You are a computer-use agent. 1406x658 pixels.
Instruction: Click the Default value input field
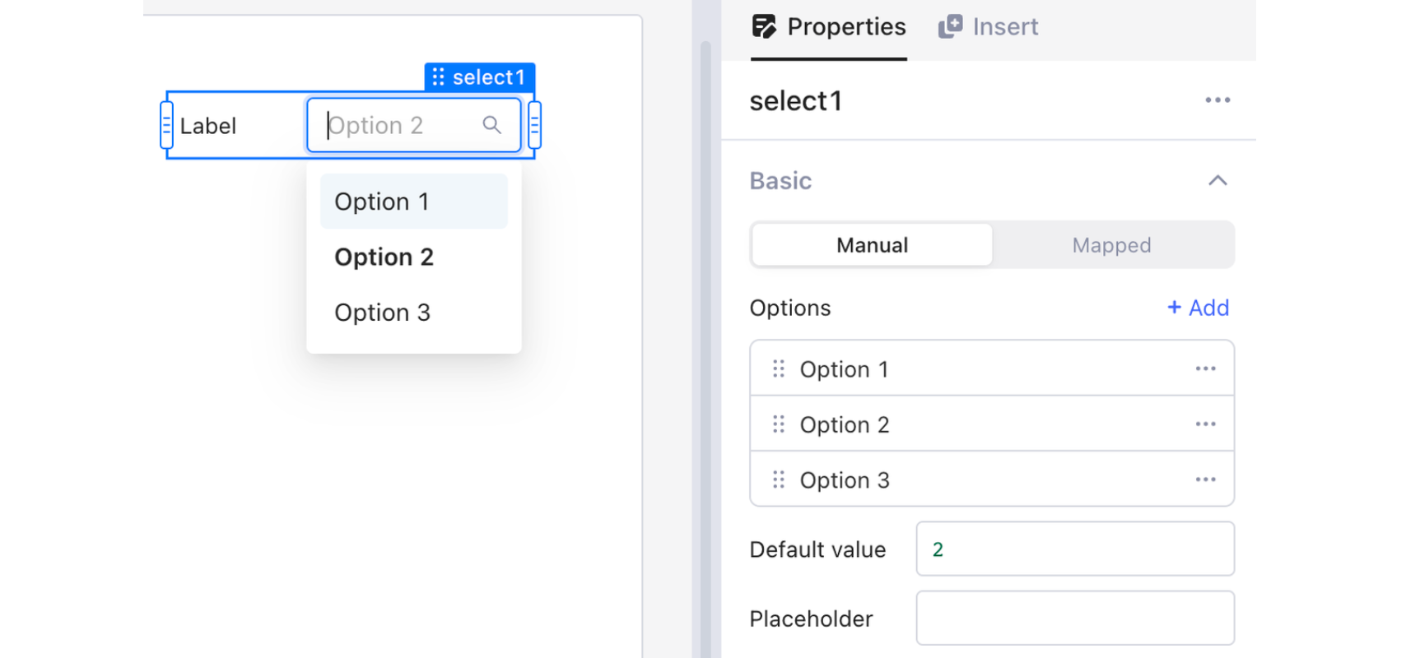click(x=1074, y=549)
